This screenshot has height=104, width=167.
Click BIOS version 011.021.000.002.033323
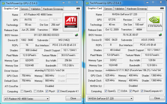46,35
